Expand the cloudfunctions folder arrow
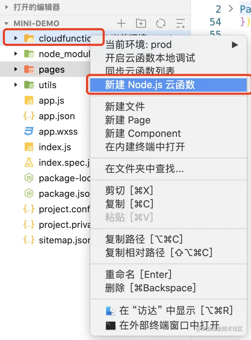Image resolution: width=251 pixels, height=340 pixels. [x=16, y=38]
